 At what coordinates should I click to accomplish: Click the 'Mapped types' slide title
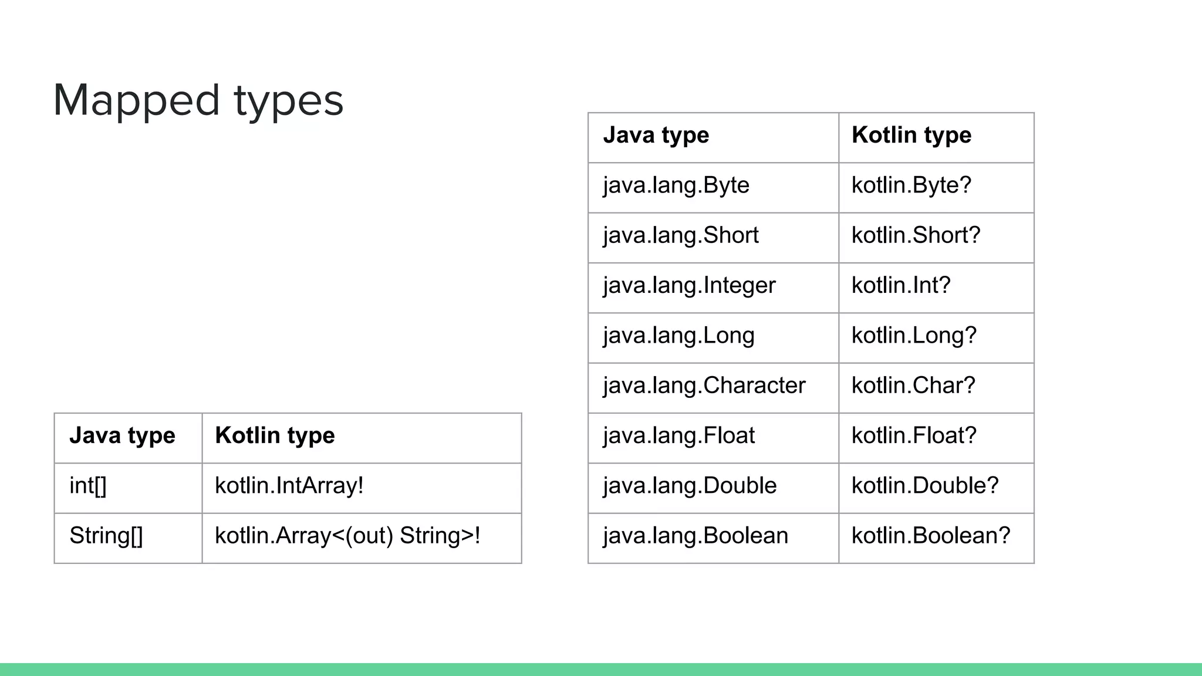point(198,100)
